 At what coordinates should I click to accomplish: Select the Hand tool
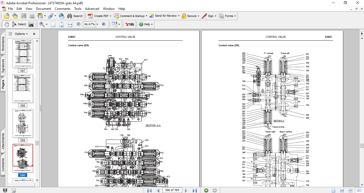coord(7,24)
